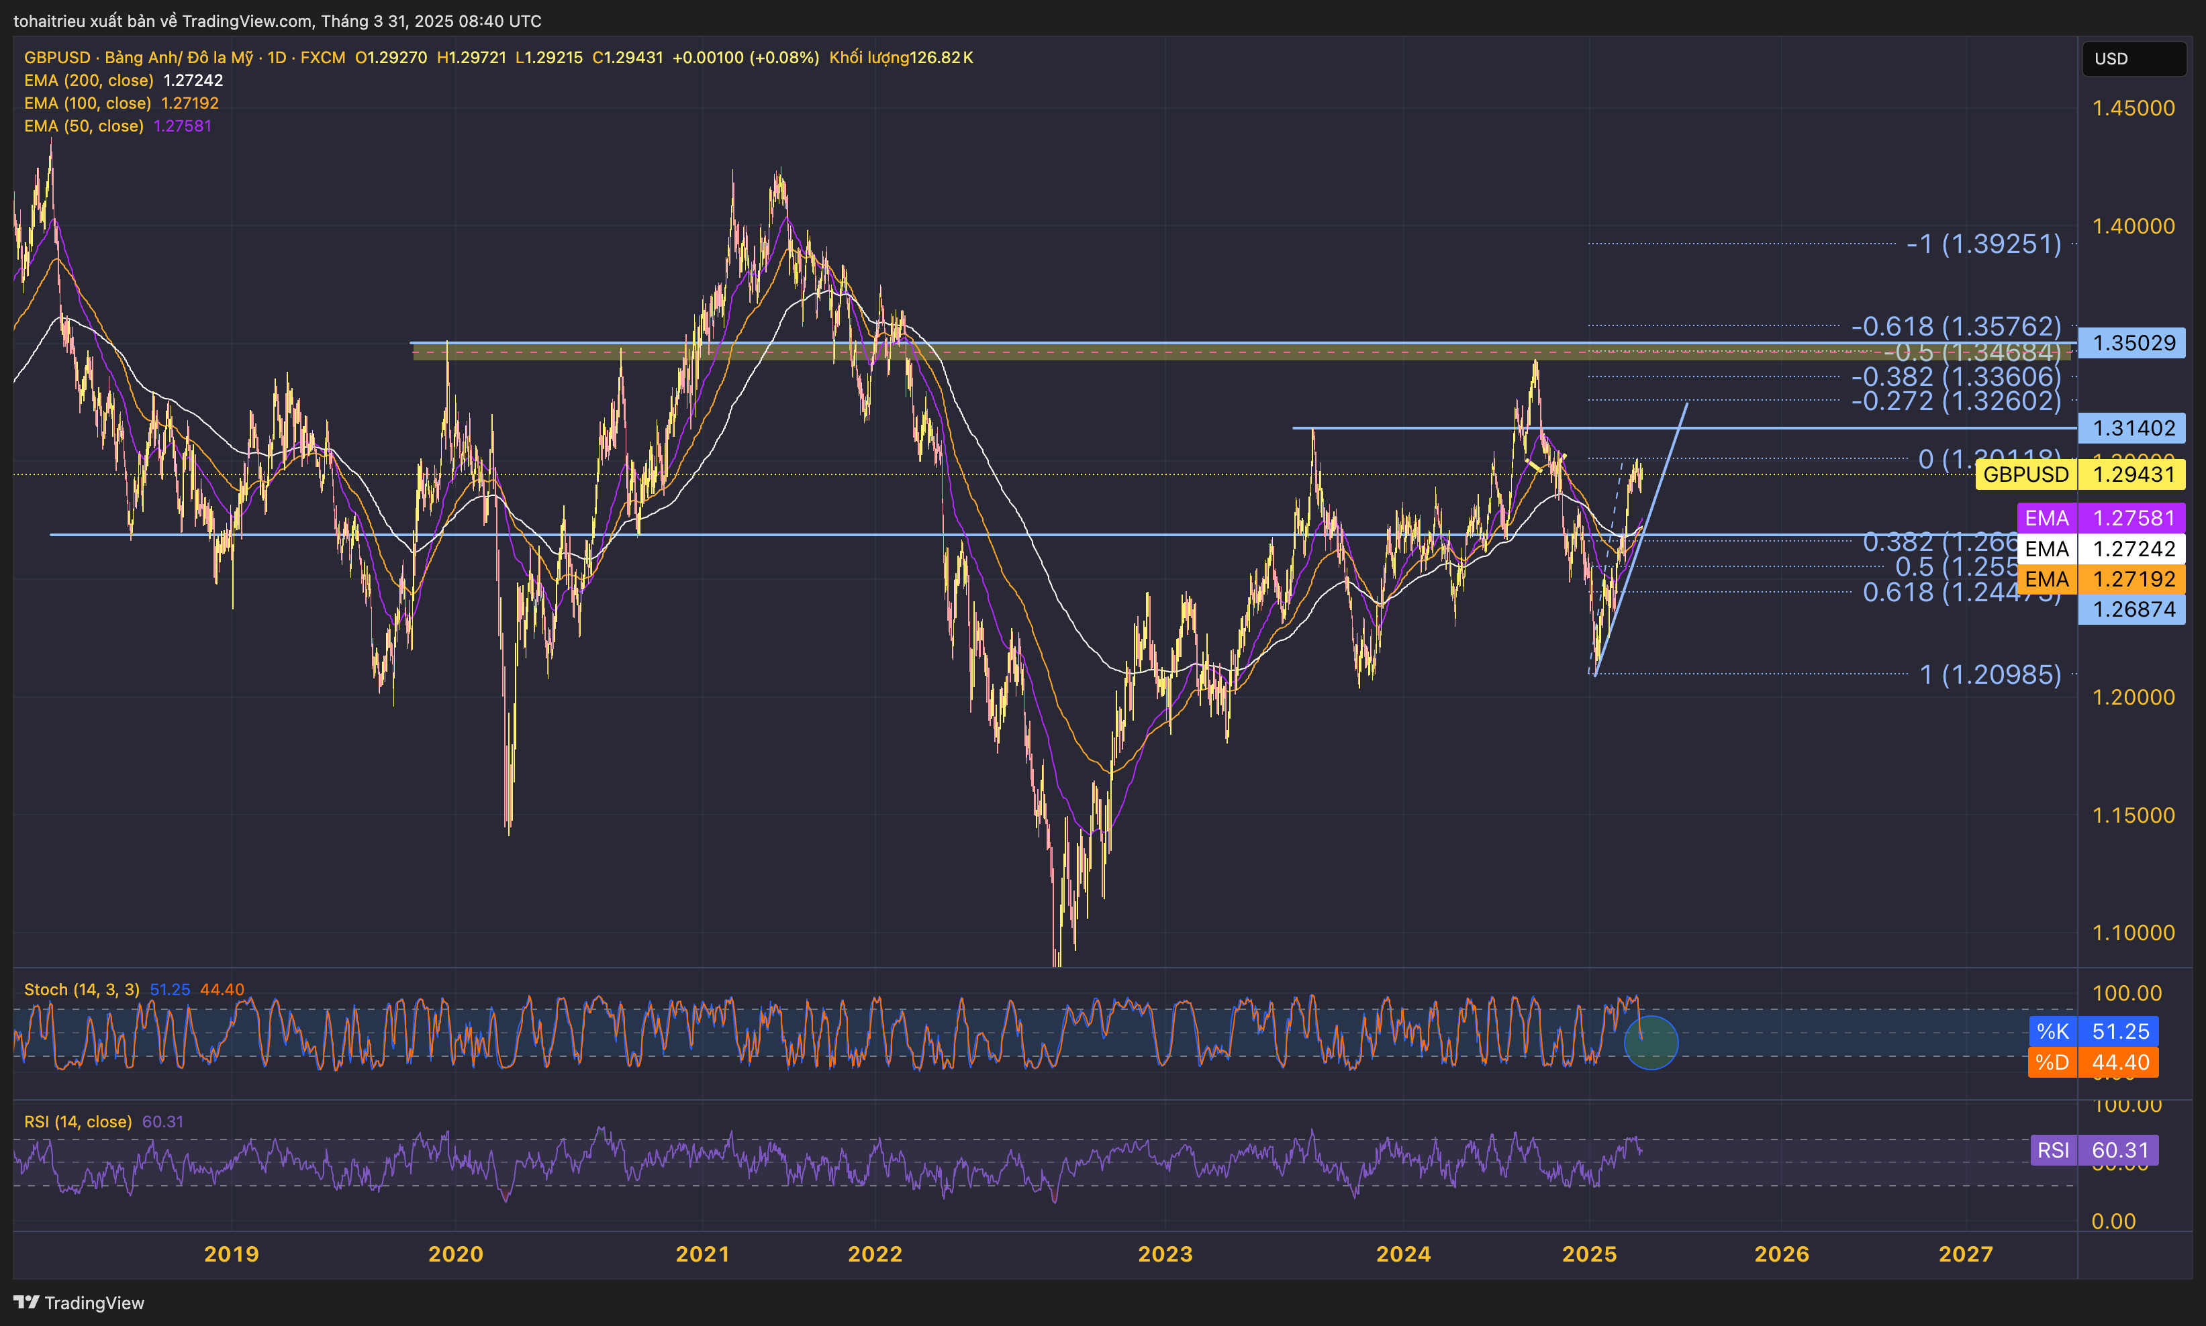Select the blue circle marker on Stochastic
Viewport: 2206px width, 1326px height.
(x=1651, y=1042)
